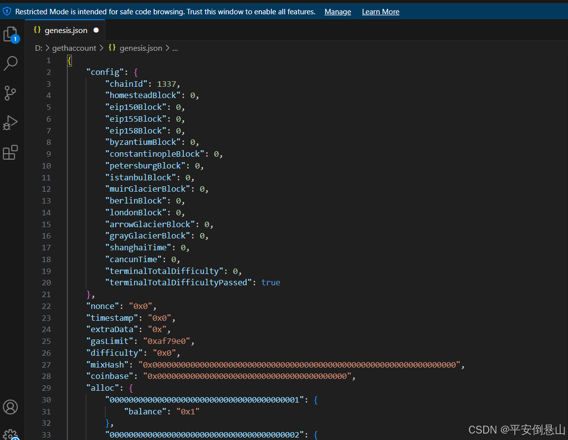Click the "eip158Block" key
568x440 pixels.
[x=136, y=131]
